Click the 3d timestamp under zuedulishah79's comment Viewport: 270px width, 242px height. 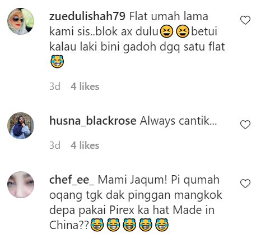[x=55, y=86]
